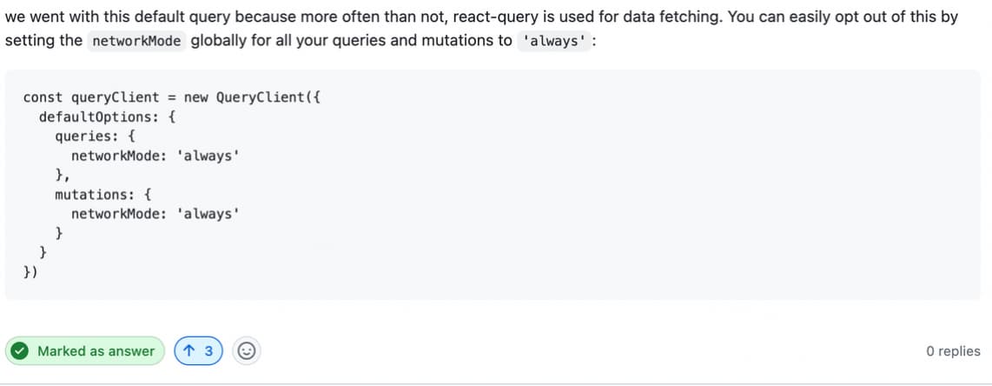The height and width of the screenshot is (386, 992).
Task: Click the new keyword in code
Action: coord(195,97)
